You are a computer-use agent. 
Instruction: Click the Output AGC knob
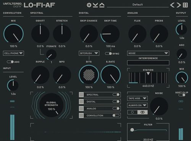pos(182,54)
